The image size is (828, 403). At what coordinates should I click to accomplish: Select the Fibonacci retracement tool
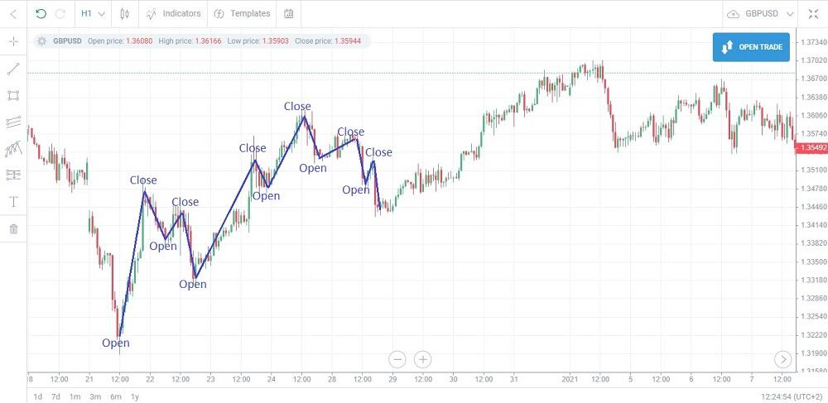coord(14,175)
